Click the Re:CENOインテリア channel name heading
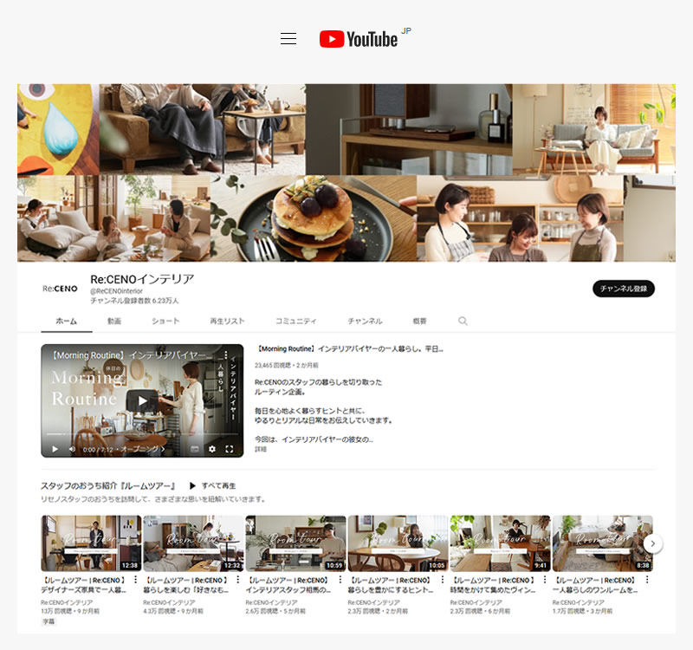693x650 pixels. (x=142, y=279)
